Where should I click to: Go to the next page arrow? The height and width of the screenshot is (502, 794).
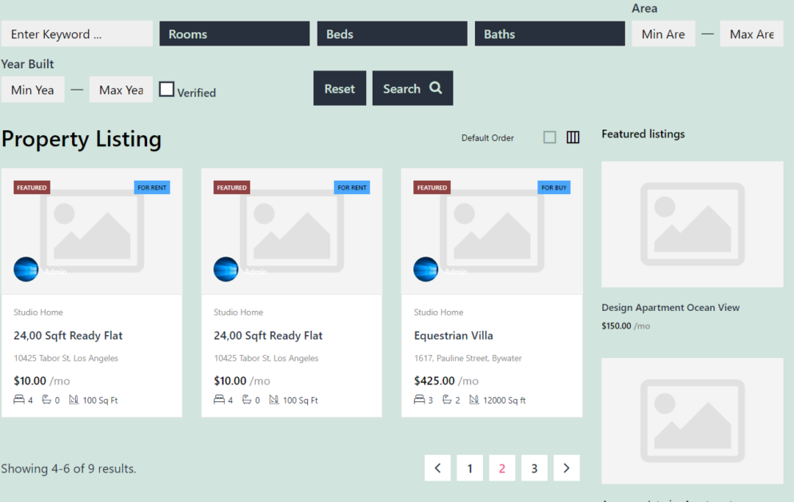pos(566,468)
